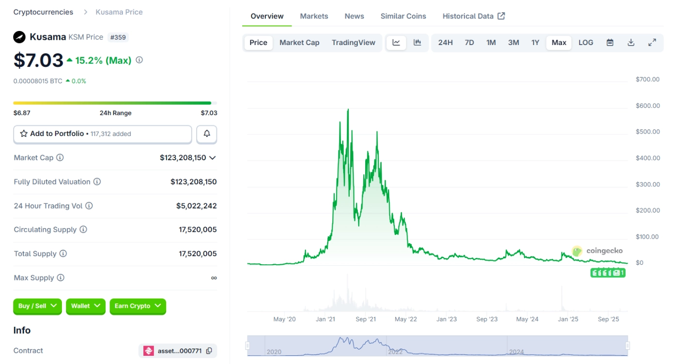Open the calendar date range picker
The height and width of the screenshot is (364, 677).
(610, 43)
